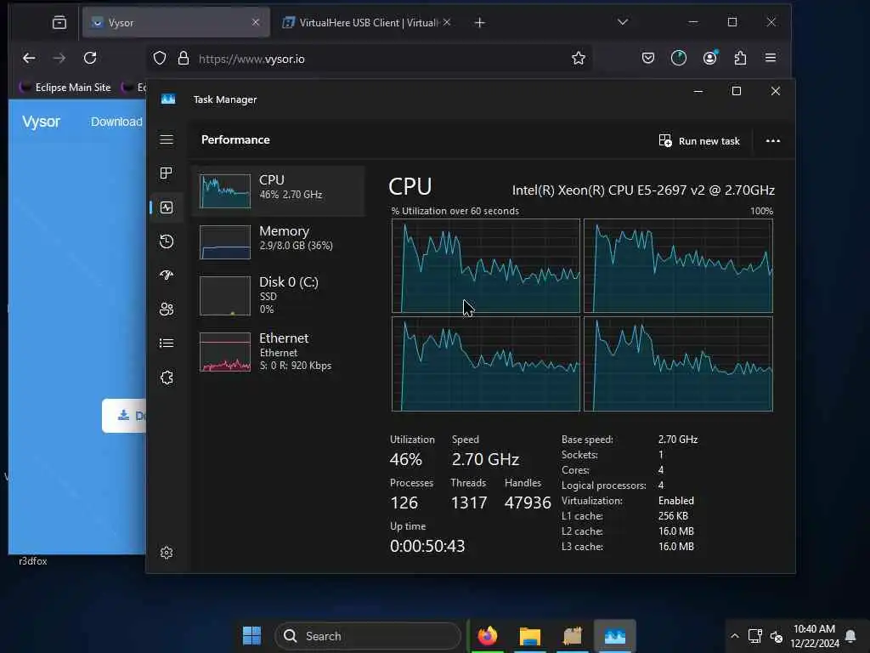
Task: Bookmark this page with star icon
Action: (x=578, y=59)
